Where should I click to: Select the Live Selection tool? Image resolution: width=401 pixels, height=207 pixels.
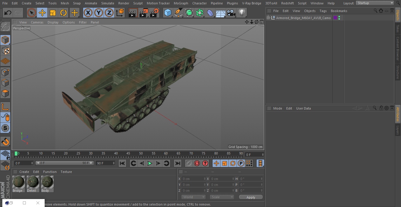click(x=32, y=13)
